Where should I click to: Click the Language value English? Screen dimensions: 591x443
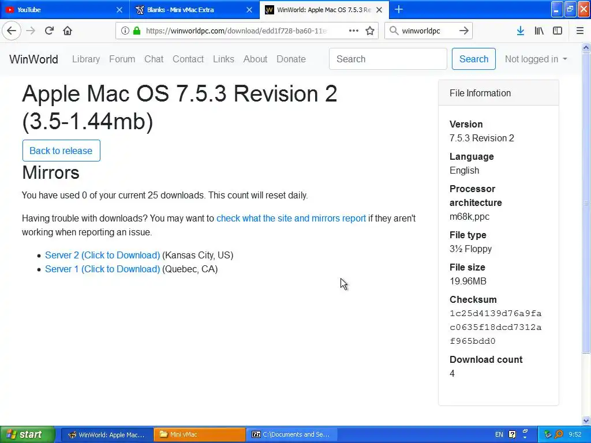[465, 170]
